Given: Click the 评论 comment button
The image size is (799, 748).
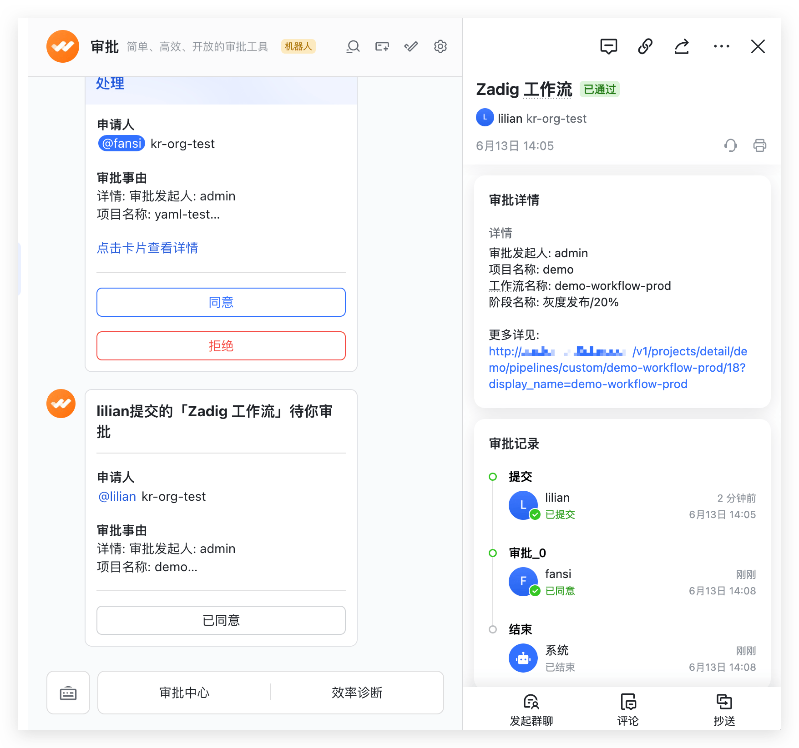Looking at the screenshot, I should (628, 710).
